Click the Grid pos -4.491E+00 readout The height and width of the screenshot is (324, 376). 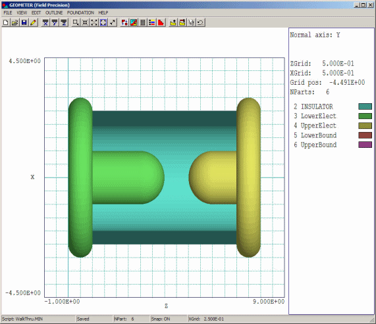[x=327, y=83]
